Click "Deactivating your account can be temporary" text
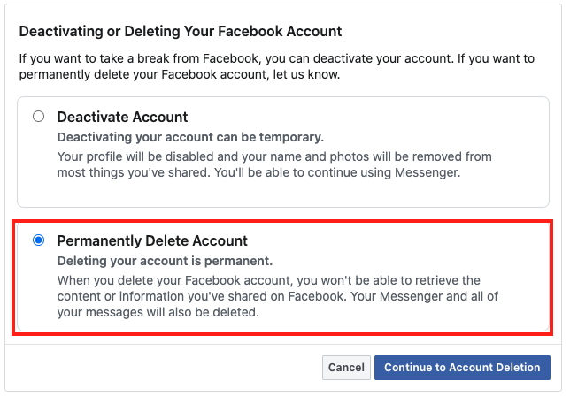The height and width of the screenshot is (396, 570). [190, 137]
